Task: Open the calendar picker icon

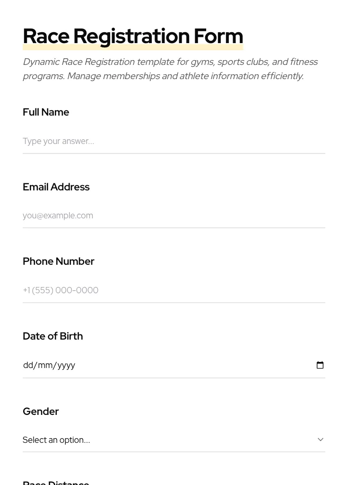Action: click(x=320, y=365)
